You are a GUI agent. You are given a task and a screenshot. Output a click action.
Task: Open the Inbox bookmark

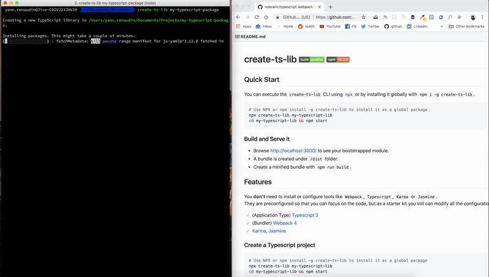[x=264, y=26]
